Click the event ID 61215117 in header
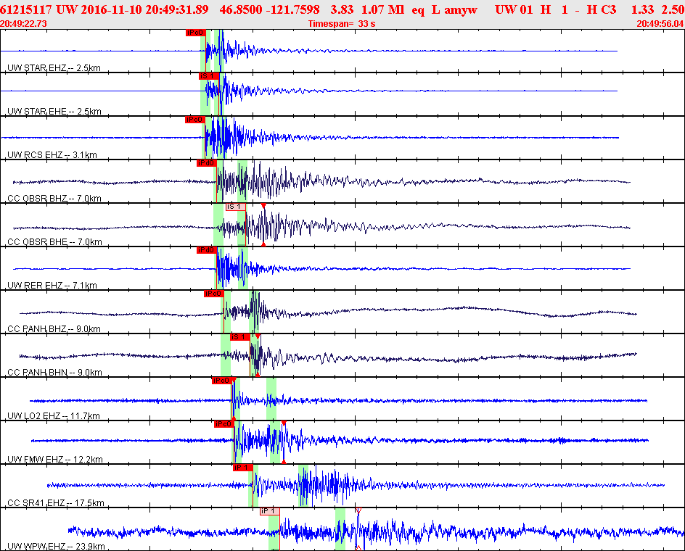The width and height of the screenshot is (685, 551). (x=26, y=9)
